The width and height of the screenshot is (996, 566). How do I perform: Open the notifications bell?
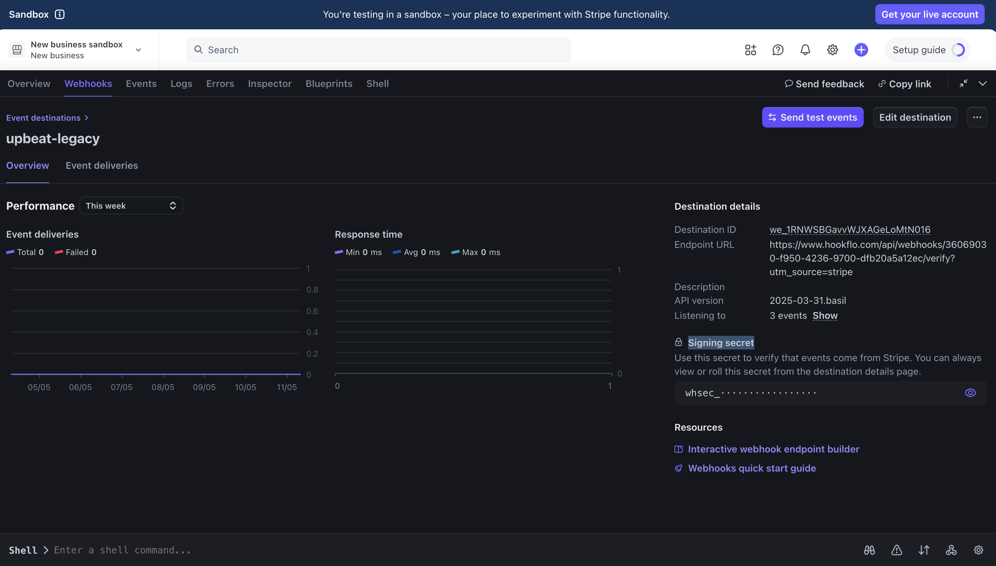click(805, 50)
